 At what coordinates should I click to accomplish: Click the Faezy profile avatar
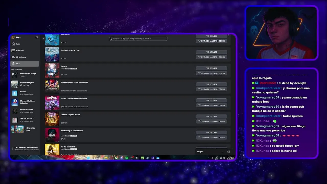[x=13, y=37]
